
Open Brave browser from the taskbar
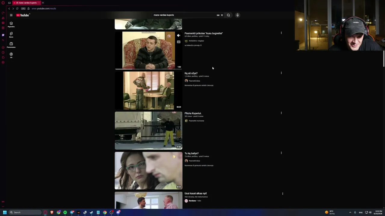(52, 212)
